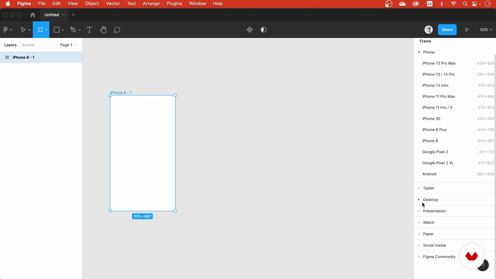
Task: Switch to the Assets tab
Action: click(28, 45)
